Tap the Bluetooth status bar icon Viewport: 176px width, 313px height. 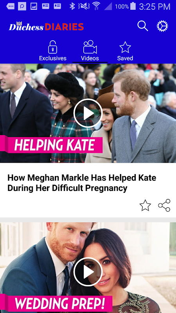point(72,6)
